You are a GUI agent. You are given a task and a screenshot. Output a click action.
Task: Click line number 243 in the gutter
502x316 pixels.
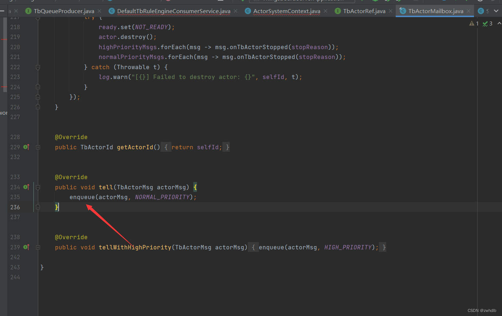point(15,267)
